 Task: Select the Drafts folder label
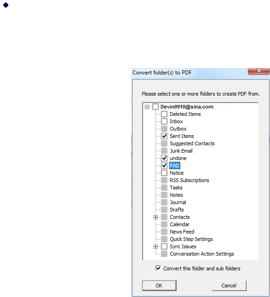[177, 210]
